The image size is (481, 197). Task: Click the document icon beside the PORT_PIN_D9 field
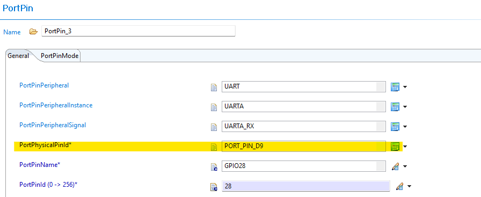214,147
